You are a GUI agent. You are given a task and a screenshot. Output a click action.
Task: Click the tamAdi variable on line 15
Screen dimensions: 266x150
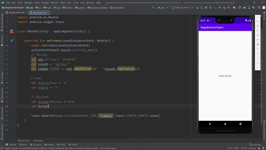(x=43, y=69)
